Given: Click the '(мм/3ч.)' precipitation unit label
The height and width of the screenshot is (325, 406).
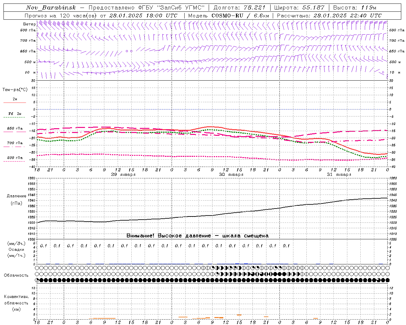Looking at the screenshot, I should pyautogui.click(x=16, y=243).
